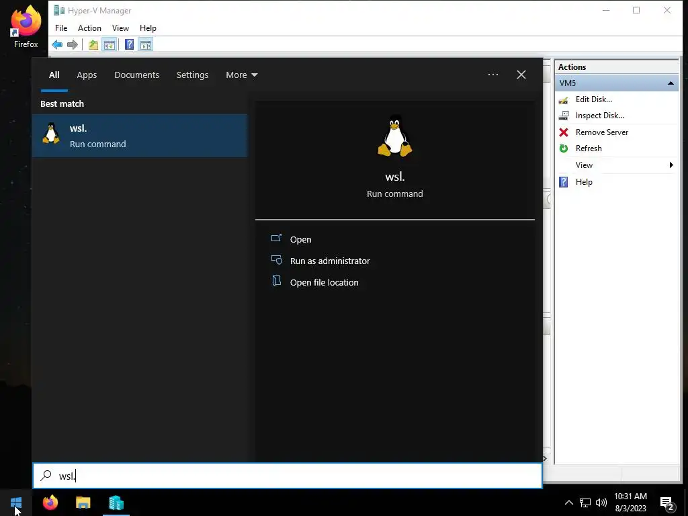Click the taskbar clock showing 10:31 AM
Screen dimensions: 688x516
[630, 503]
